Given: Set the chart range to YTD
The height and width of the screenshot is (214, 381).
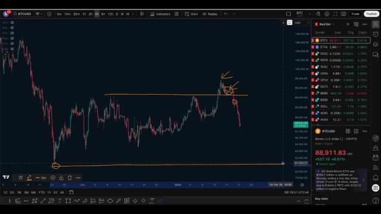Looking at the screenshot, I should (41, 193).
